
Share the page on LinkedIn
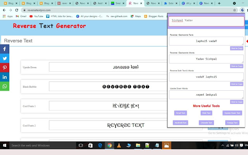[5, 77]
